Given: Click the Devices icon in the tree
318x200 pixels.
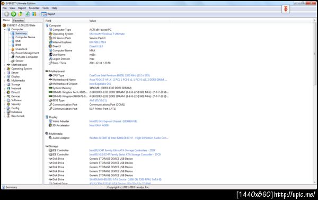Looking at the screenshot, I should point(8,96).
